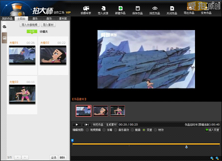Image resolution: width=222 pixels, height=161 pixels.
Task: Click the blue start marker on timeline
Action: coord(72,141)
